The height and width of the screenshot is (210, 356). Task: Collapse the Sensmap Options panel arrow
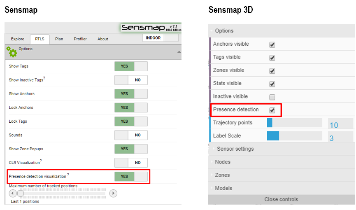tap(179, 52)
